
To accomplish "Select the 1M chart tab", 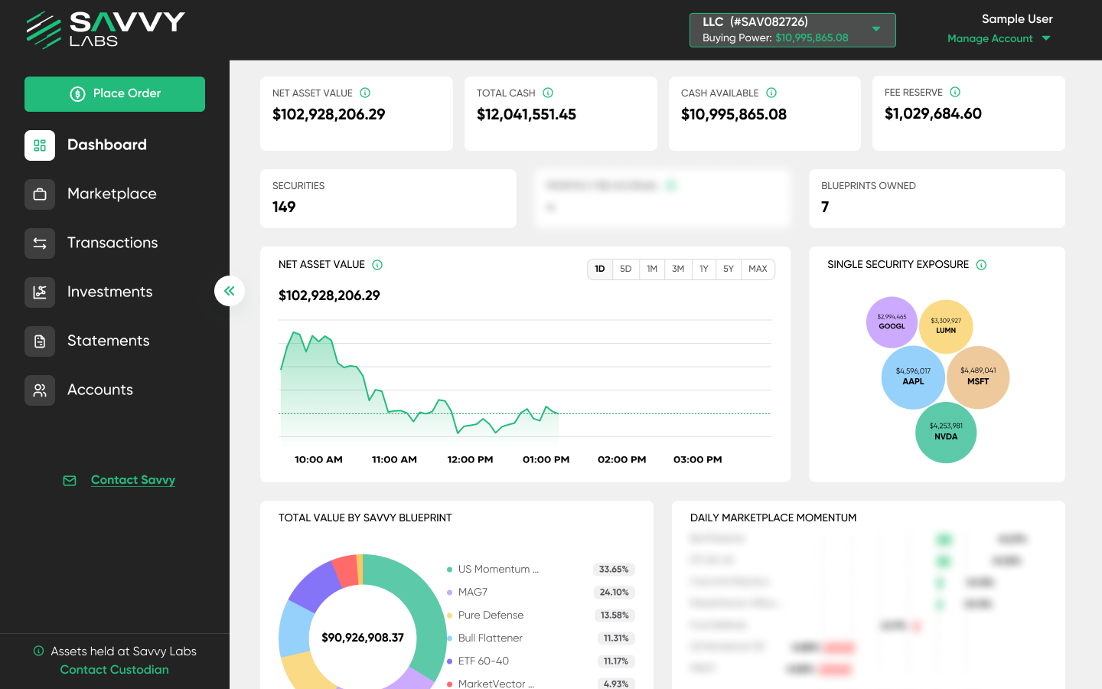I will click(652, 269).
